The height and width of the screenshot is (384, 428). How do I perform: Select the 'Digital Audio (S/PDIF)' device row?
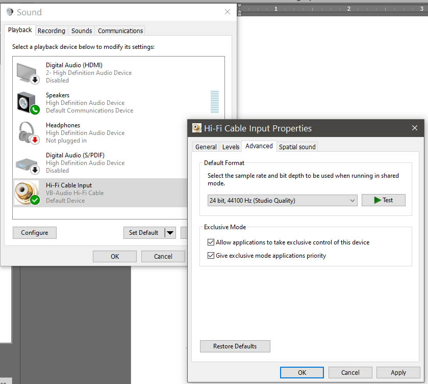[x=100, y=163]
